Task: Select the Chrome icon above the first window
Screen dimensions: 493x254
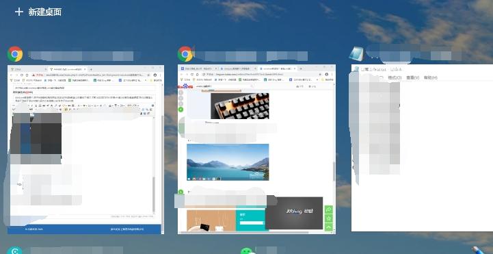Action: (15, 54)
